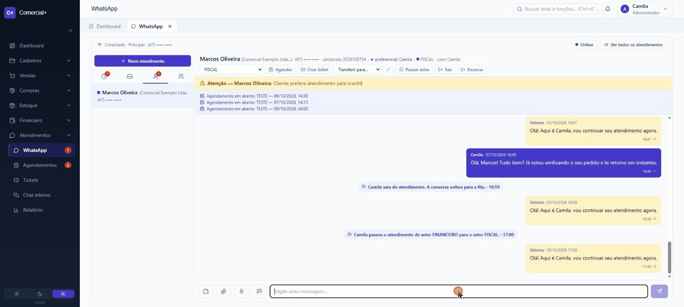
Task: Click Camila's message about verifying pedido
Action: (564, 163)
